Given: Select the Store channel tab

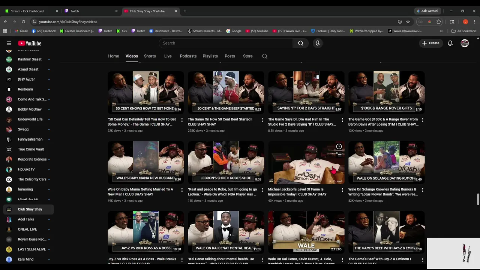Looking at the screenshot, I should coord(248,56).
